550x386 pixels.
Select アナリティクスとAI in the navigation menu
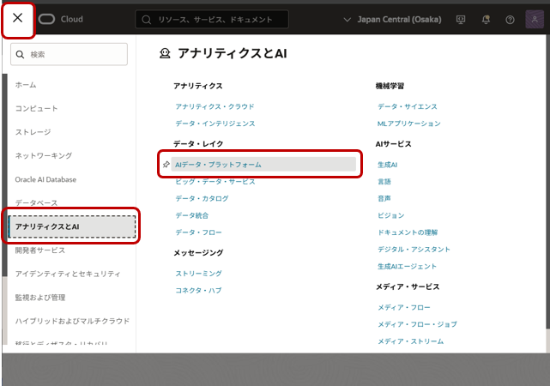72,226
